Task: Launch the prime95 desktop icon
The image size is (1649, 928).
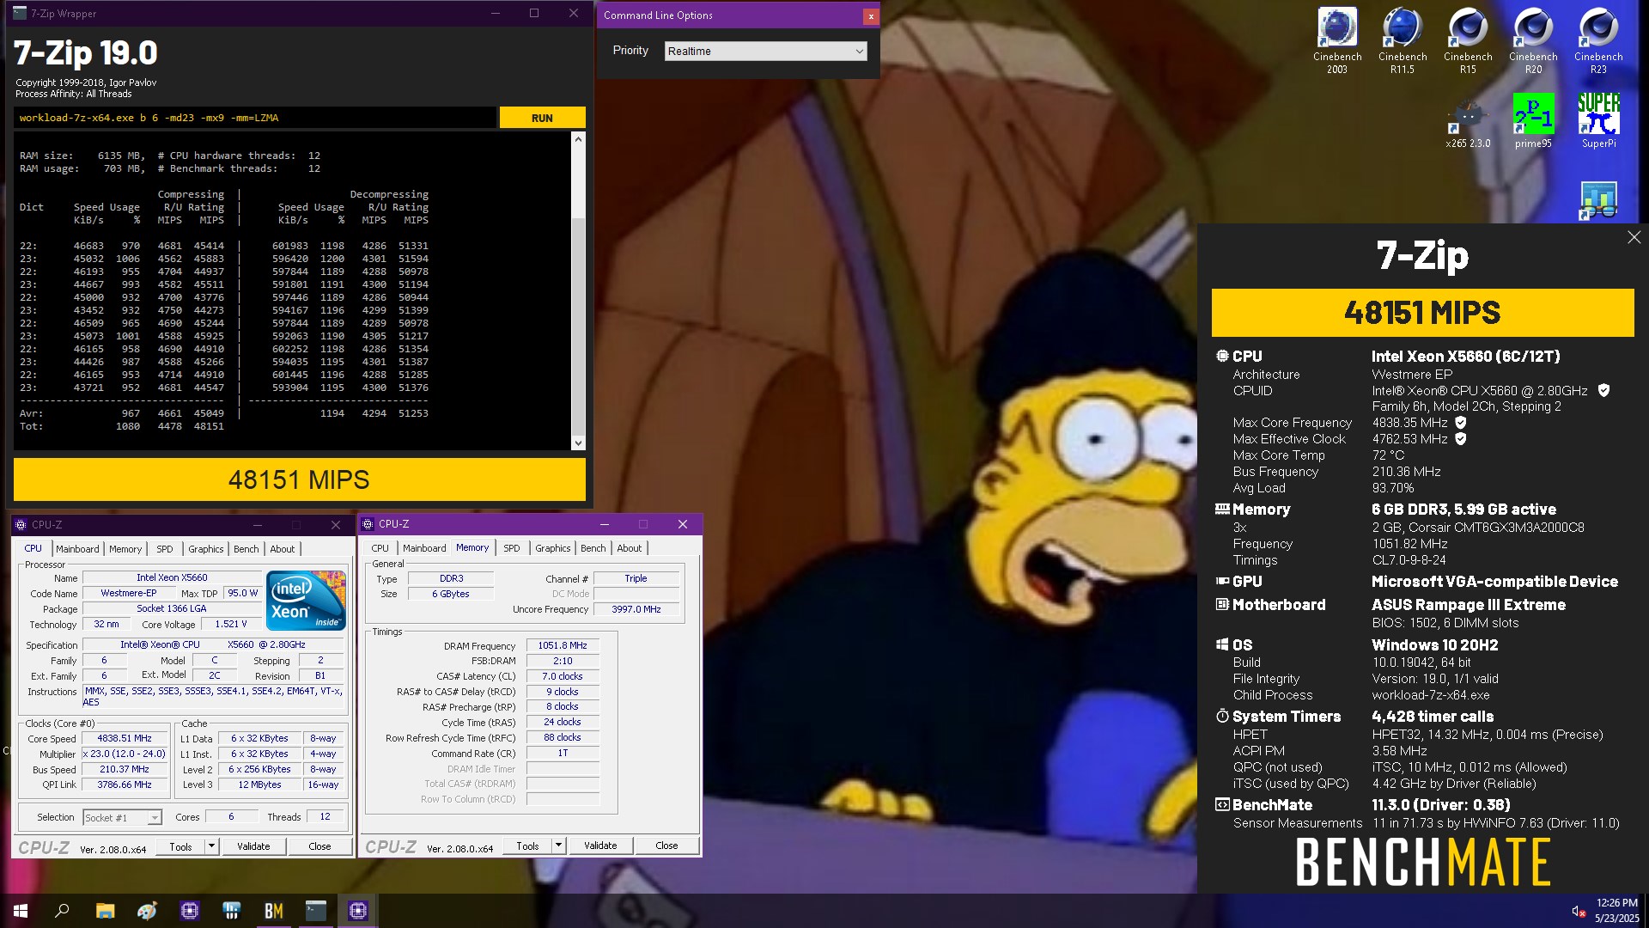Action: tap(1533, 121)
